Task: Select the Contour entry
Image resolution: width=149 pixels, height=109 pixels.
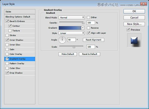Action: coord(16,26)
